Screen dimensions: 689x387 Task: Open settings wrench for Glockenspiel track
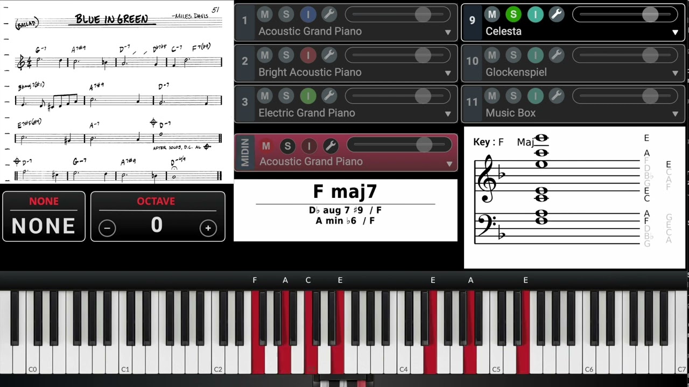pos(556,55)
